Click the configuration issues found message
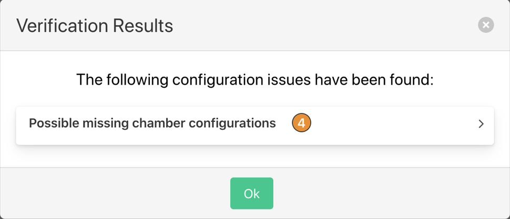Screen dimensions: 510x219 pos(254,80)
